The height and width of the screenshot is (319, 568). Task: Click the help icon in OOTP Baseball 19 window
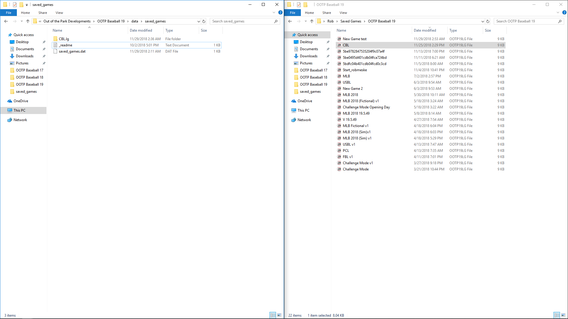click(x=564, y=13)
